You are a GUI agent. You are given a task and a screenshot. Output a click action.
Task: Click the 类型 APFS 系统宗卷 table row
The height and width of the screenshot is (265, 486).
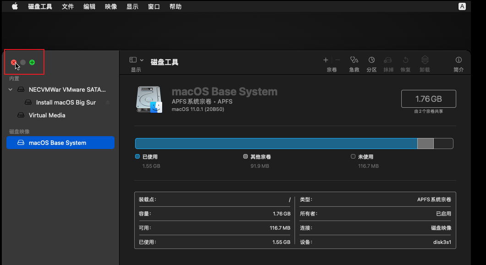pyautogui.click(x=375, y=199)
